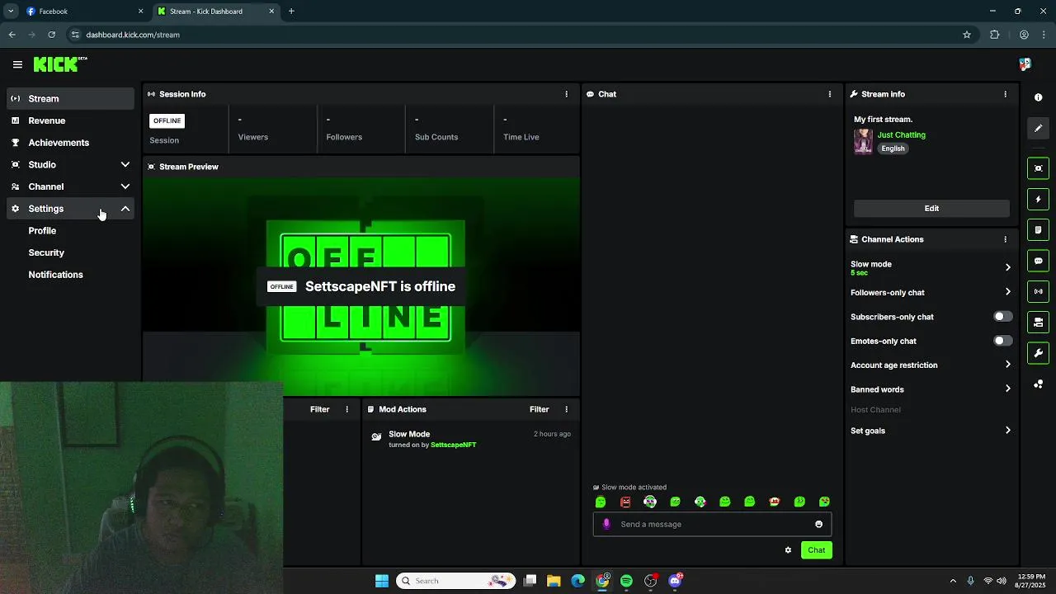Open chat settings gear beside Chat button

[788, 550]
